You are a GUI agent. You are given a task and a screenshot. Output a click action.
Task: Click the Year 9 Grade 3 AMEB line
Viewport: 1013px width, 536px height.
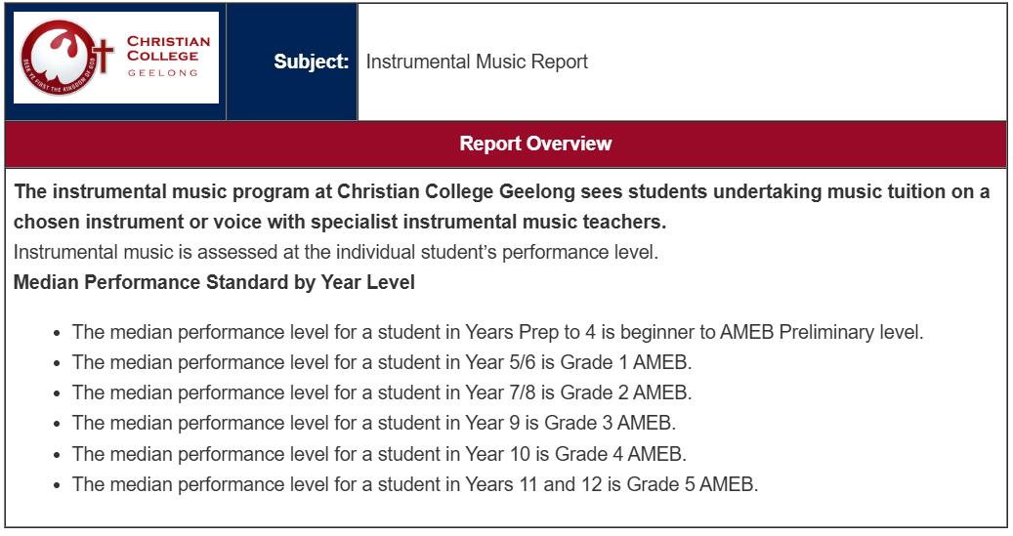point(374,423)
